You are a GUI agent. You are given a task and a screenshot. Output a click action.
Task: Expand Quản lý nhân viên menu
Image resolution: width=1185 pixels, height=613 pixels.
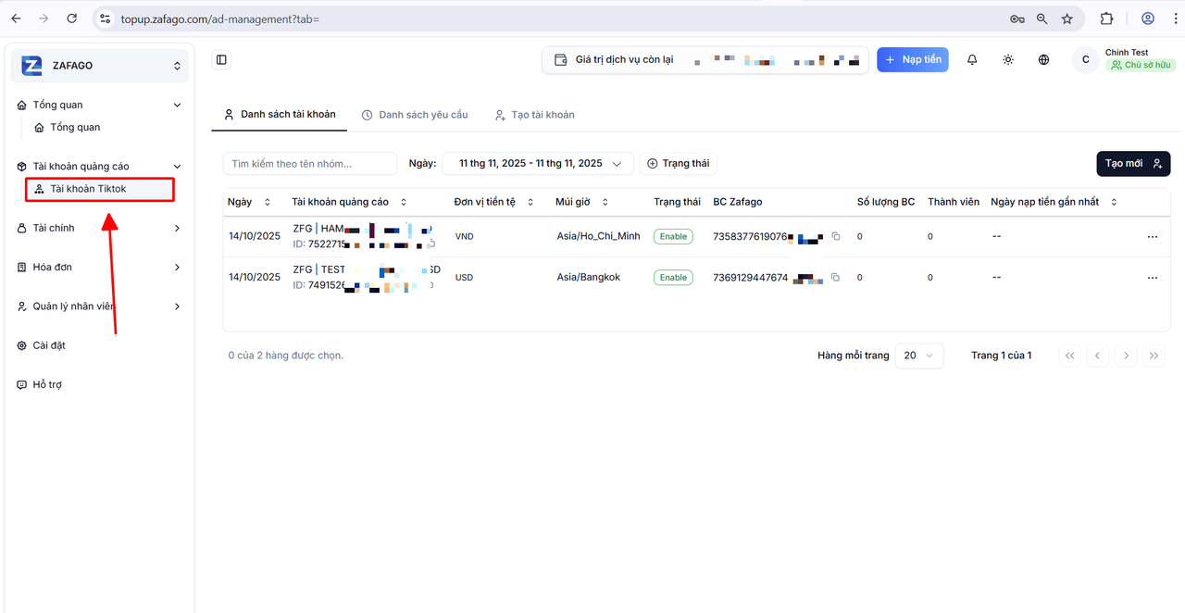click(x=99, y=306)
